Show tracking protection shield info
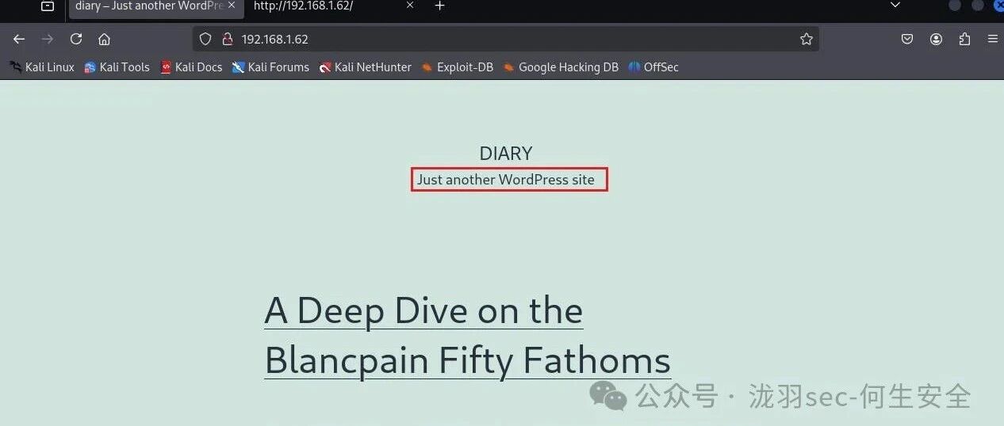This screenshot has height=426, width=1004. click(x=205, y=39)
